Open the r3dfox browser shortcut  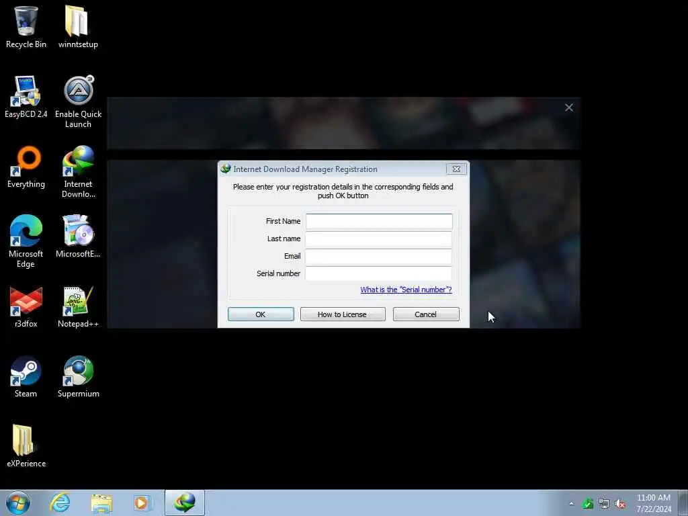(26, 306)
